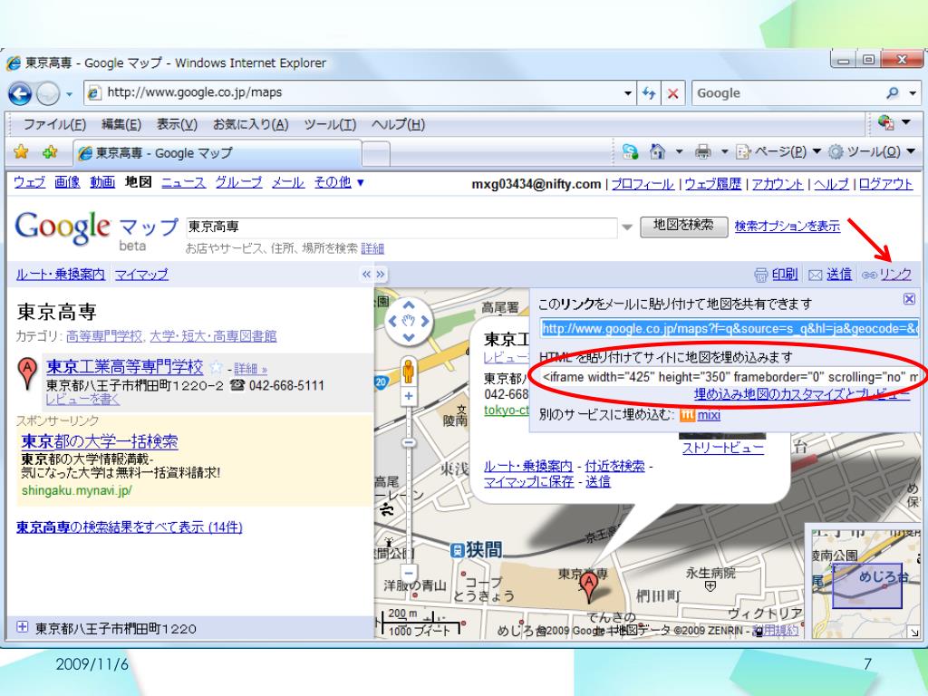This screenshot has width=928, height=696.
Task: Click the Add to Favorites star-plus icon
Action: 50,152
